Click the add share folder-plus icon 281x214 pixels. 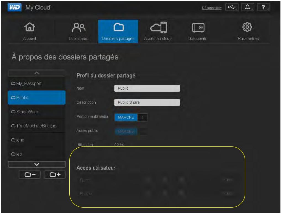pos(55,175)
